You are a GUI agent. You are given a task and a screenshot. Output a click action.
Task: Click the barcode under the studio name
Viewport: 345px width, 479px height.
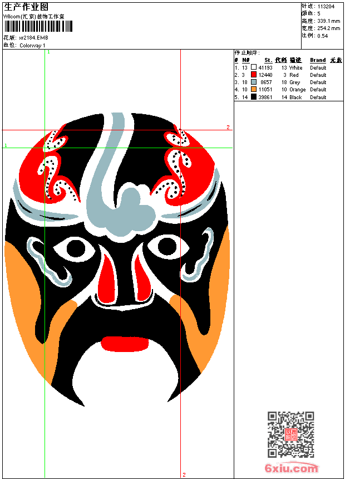point(38,26)
